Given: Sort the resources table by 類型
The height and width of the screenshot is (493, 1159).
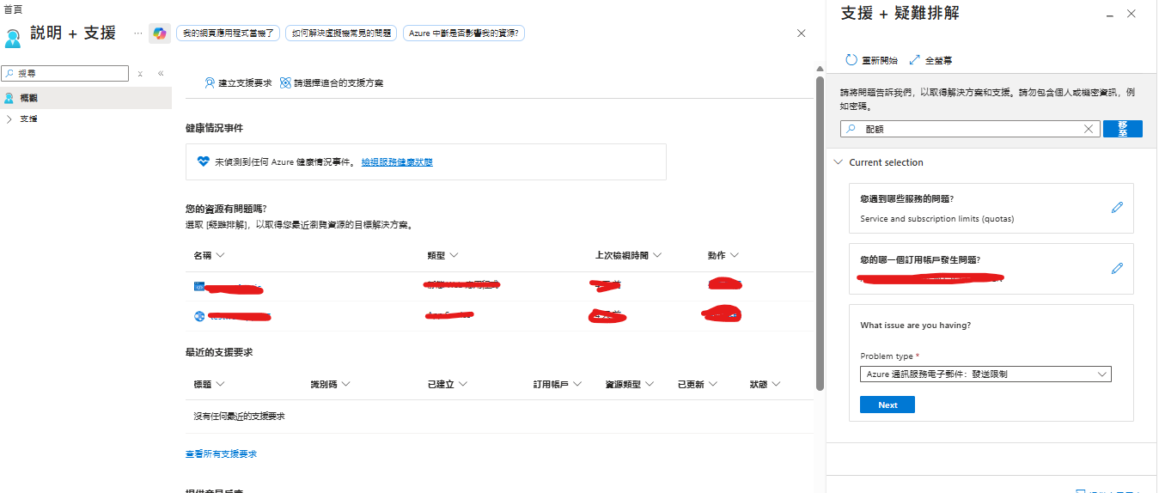Looking at the screenshot, I should click(442, 256).
